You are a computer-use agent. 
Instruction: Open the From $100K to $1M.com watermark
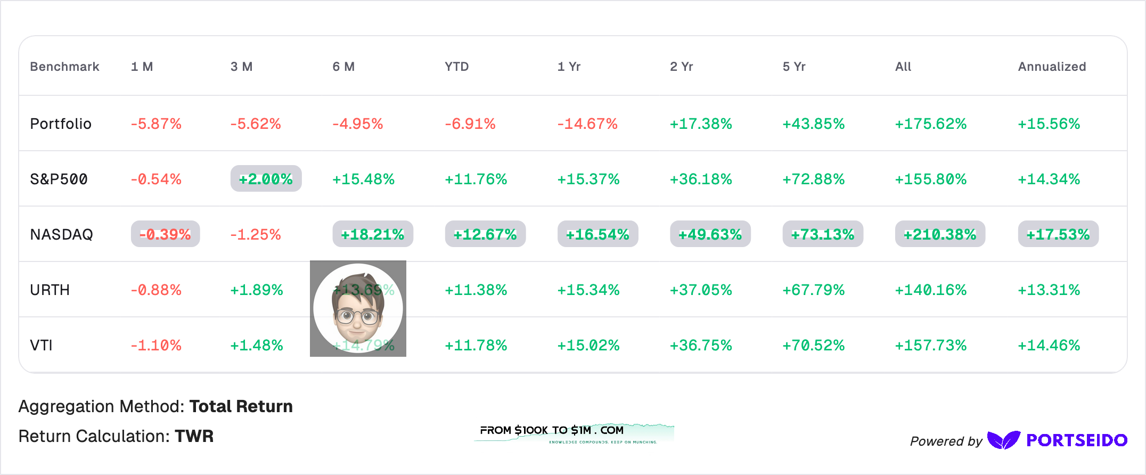click(x=574, y=433)
